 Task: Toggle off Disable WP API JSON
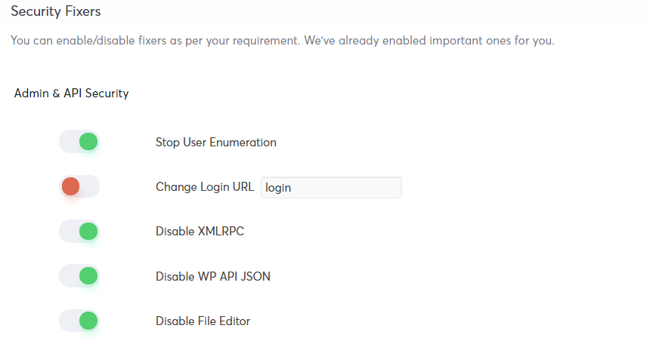79,275
